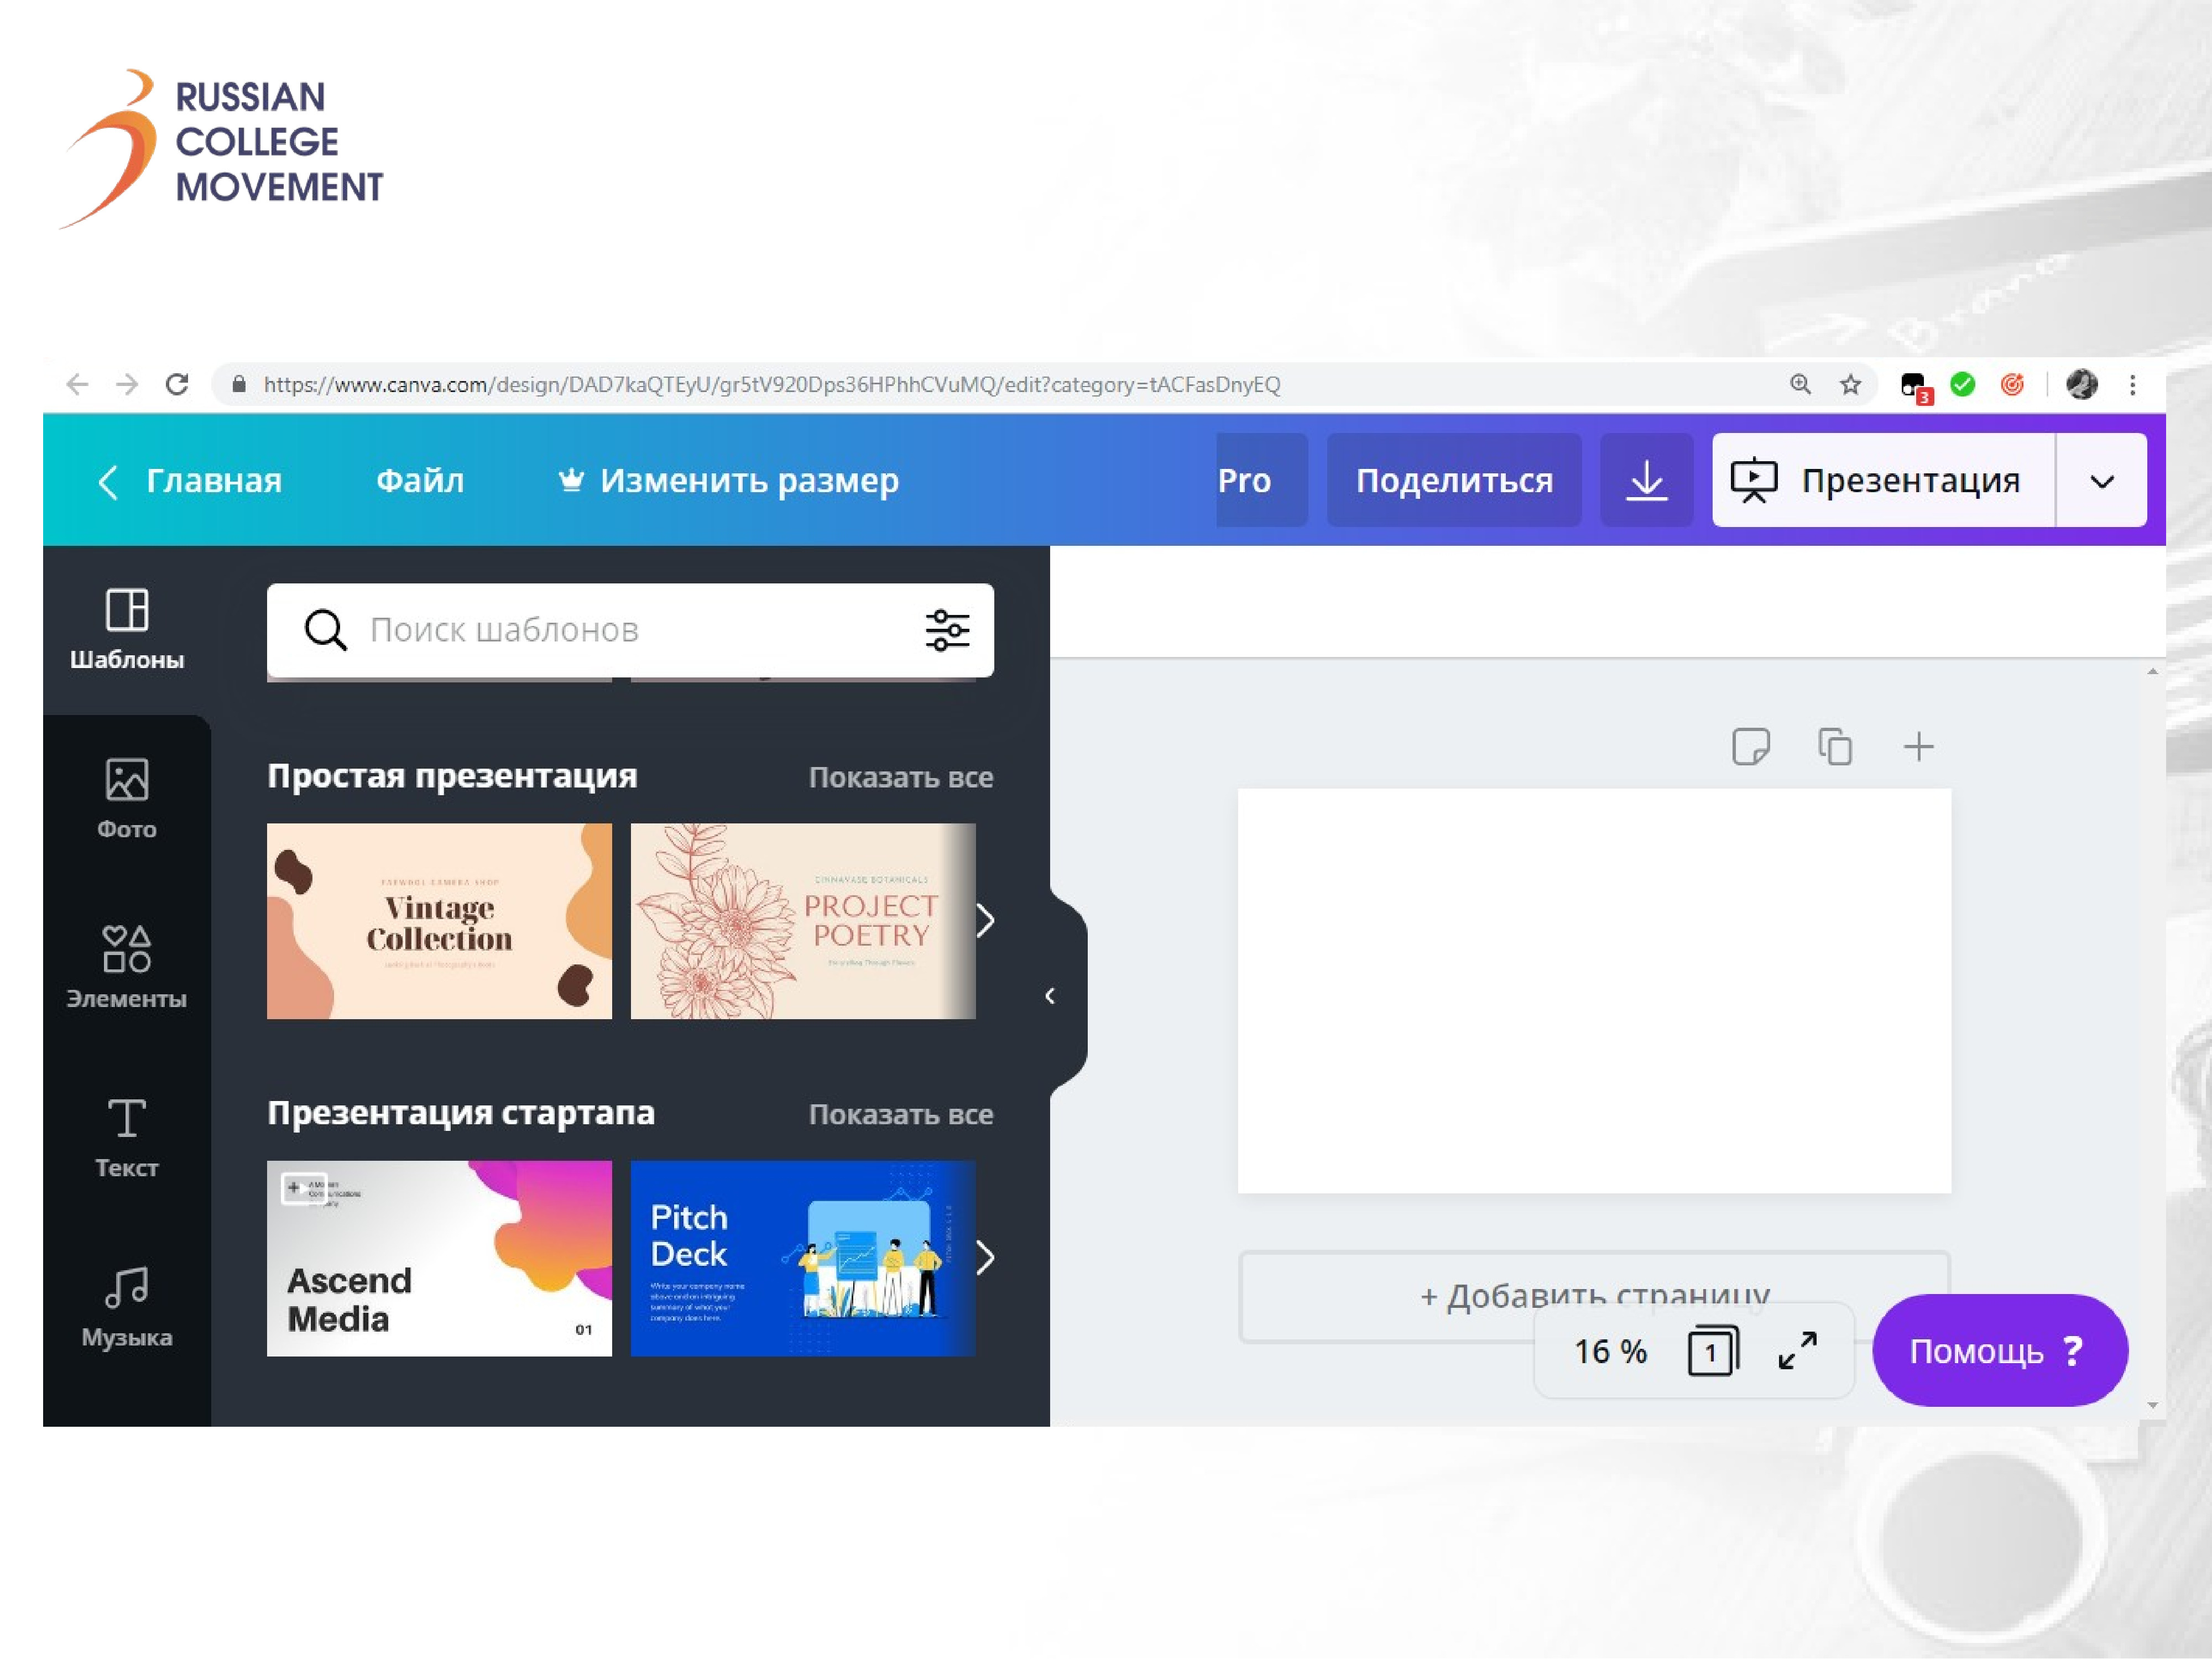
Task: Open the Музыка sidebar panel
Action: tap(127, 1307)
